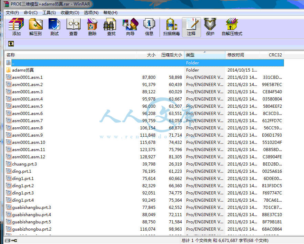Open the Favorites (收藏夹) menu
Screen dimensions: 304x244
point(70,13)
